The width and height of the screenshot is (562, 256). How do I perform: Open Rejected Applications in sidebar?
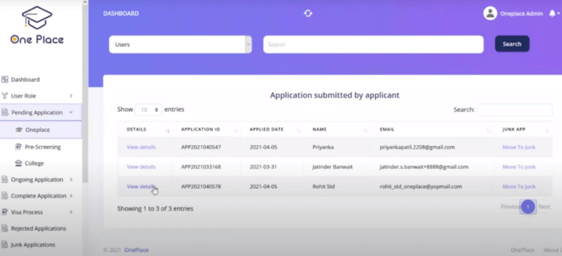[x=38, y=229]
